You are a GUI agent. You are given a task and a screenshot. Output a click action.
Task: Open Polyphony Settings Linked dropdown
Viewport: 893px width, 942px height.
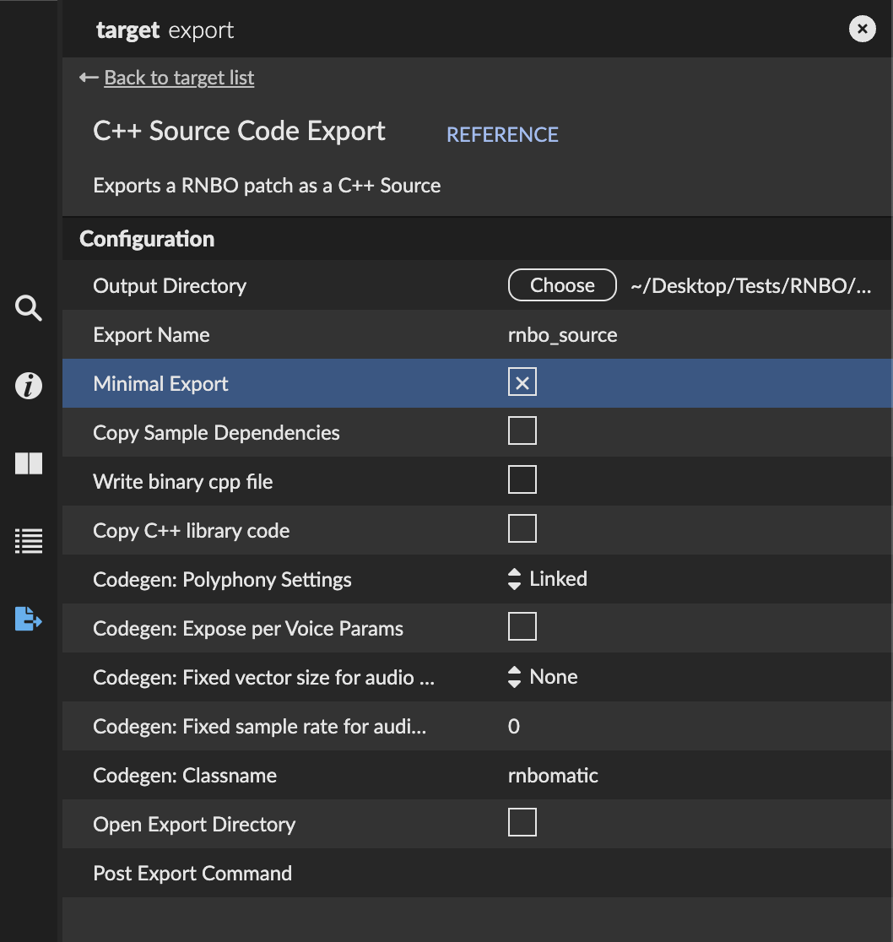pyautogui.click(x=547, y=579)
